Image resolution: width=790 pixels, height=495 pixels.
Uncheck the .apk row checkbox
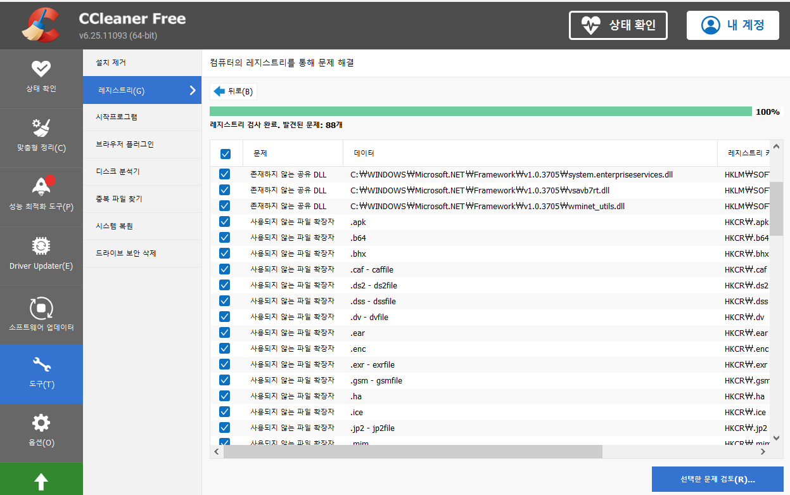coord(224,222)
